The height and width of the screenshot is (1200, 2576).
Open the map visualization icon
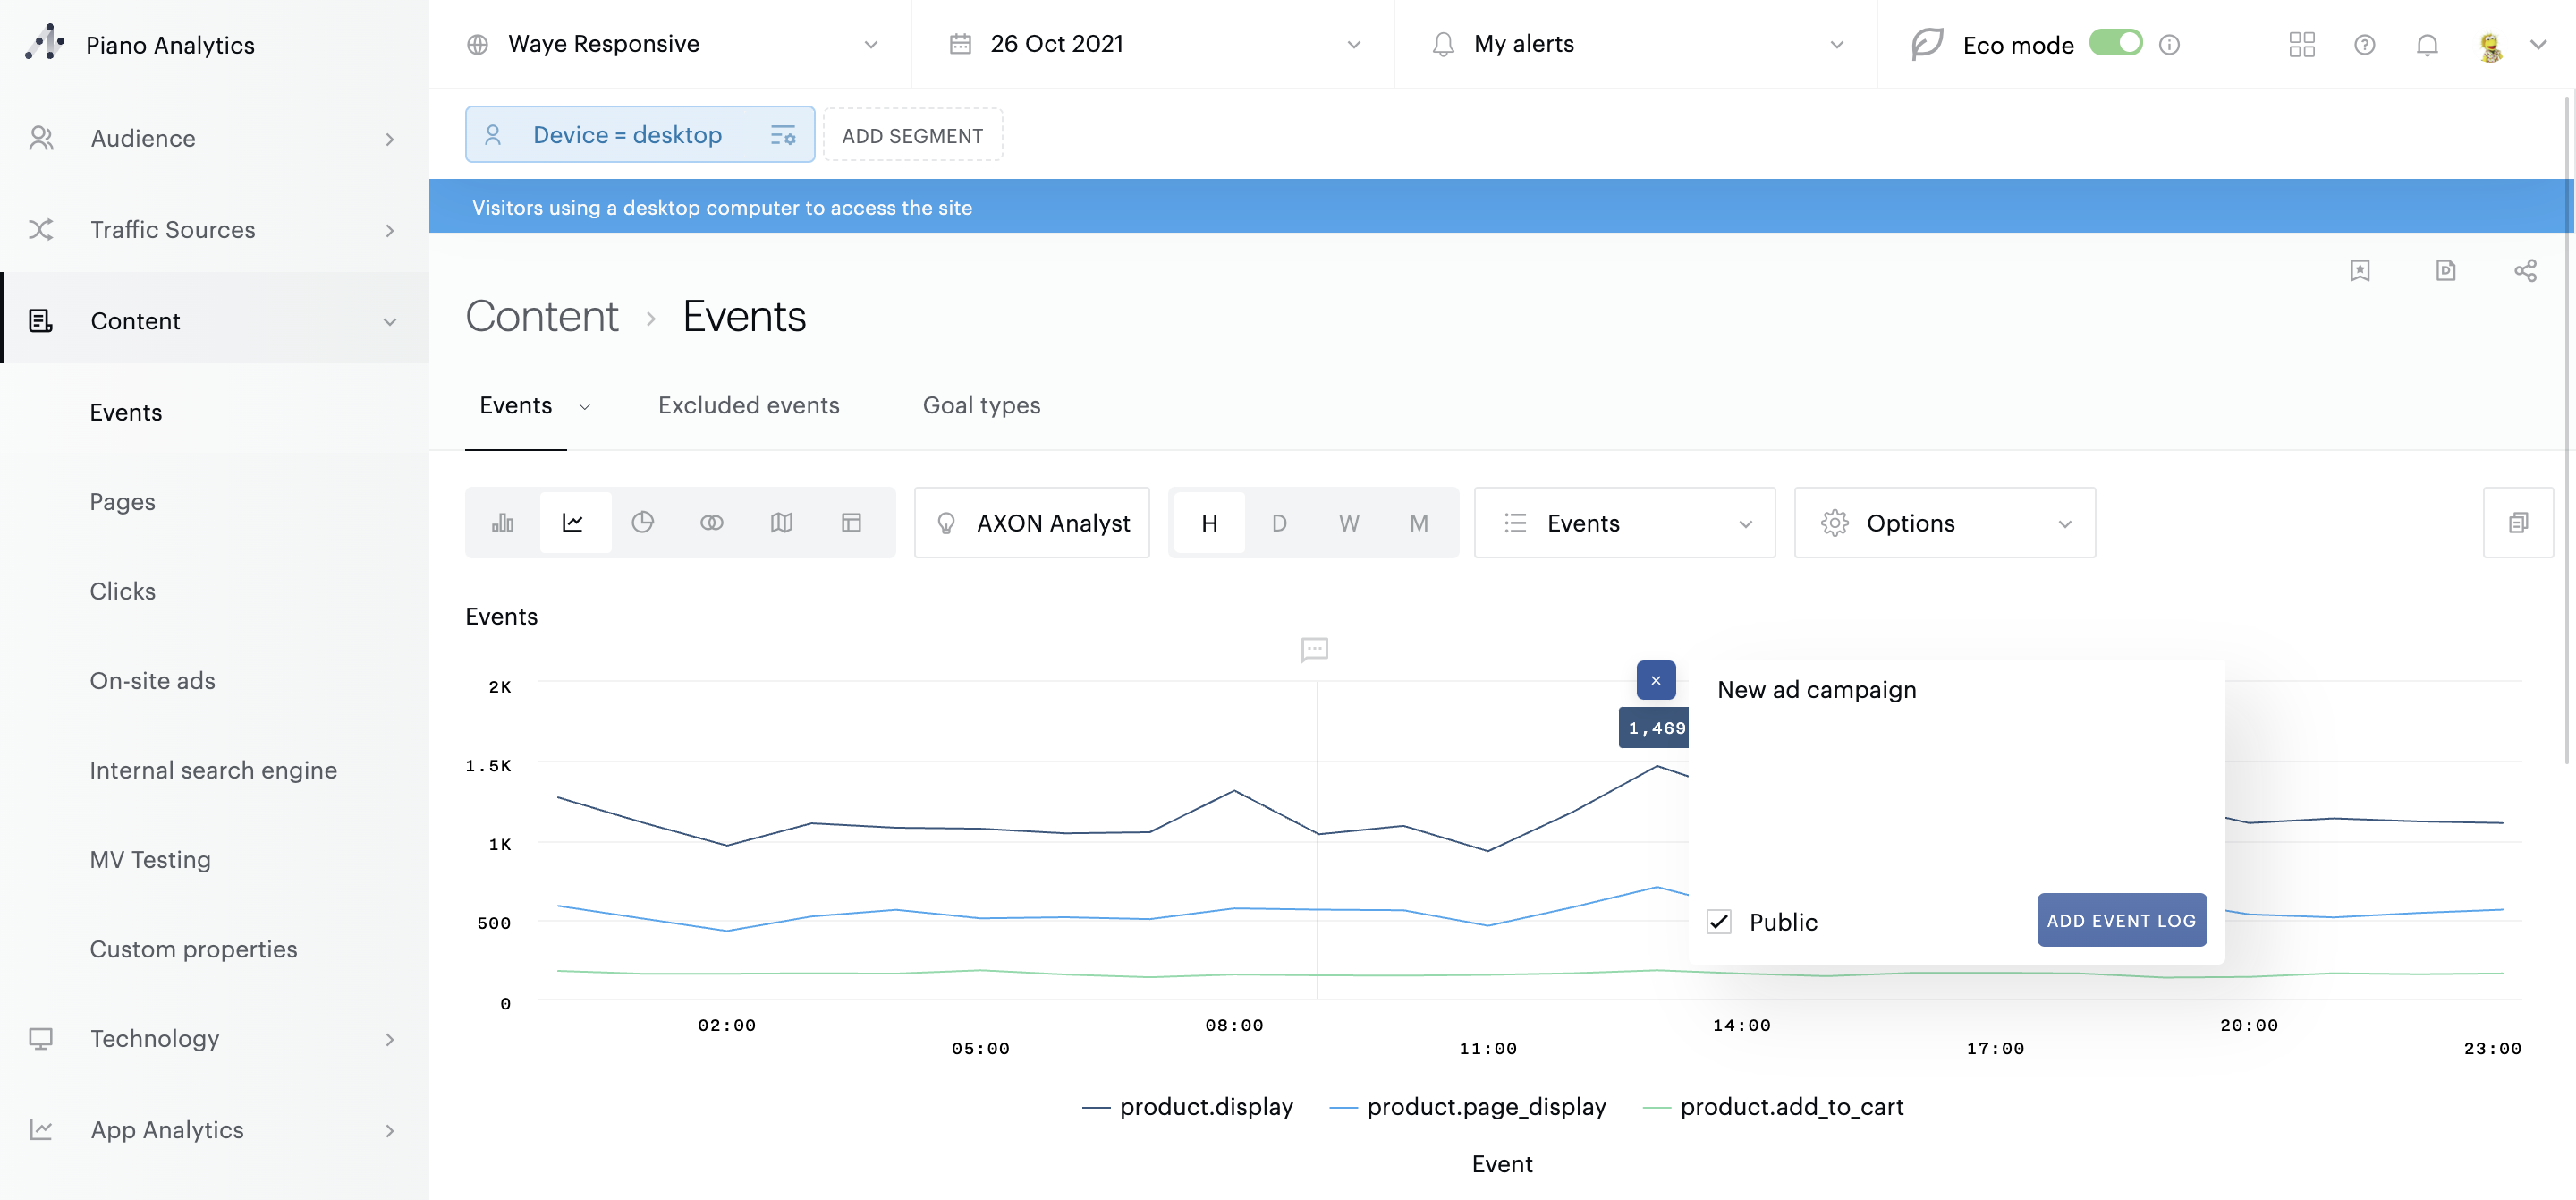point(781,523)
